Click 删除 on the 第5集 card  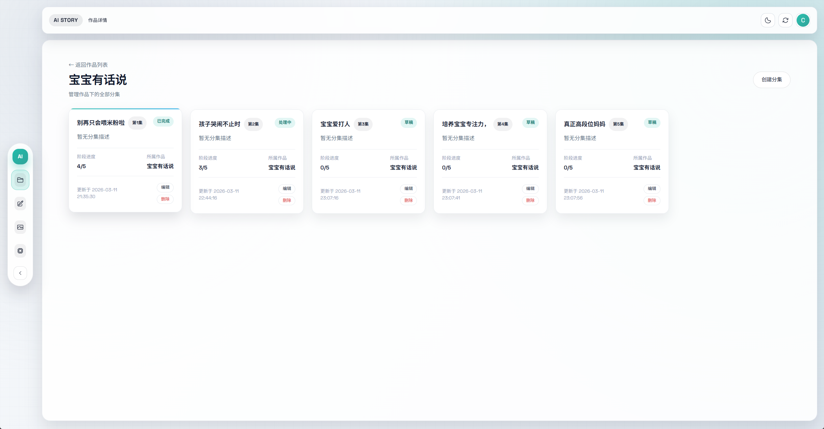click(652, 200)
